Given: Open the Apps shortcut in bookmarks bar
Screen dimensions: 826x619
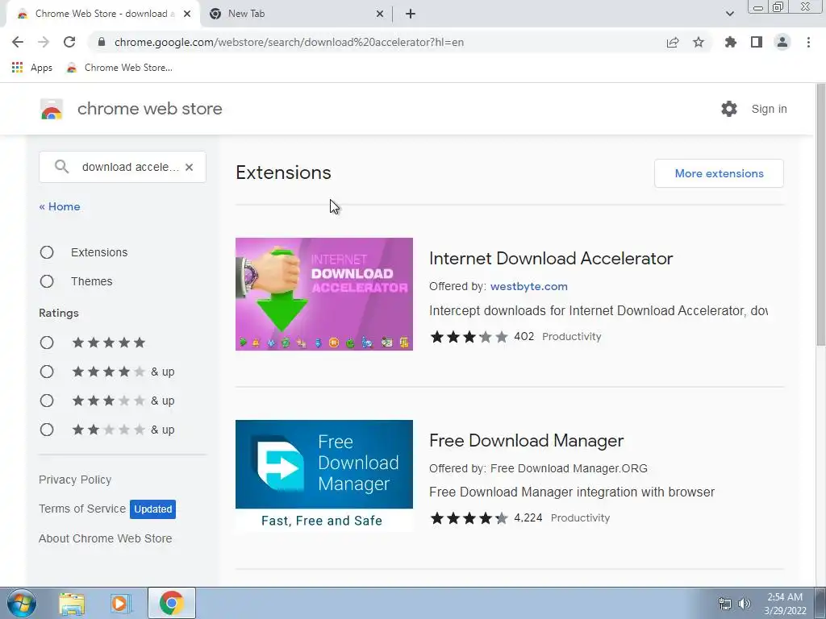Looking at the screenshot, I should tap(31, 68).
